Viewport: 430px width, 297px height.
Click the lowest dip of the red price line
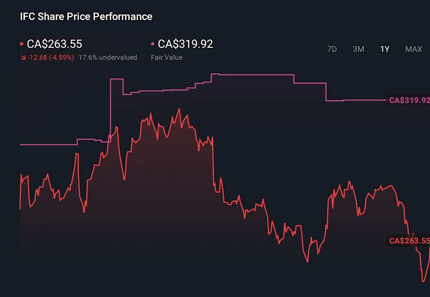point(422,281)
